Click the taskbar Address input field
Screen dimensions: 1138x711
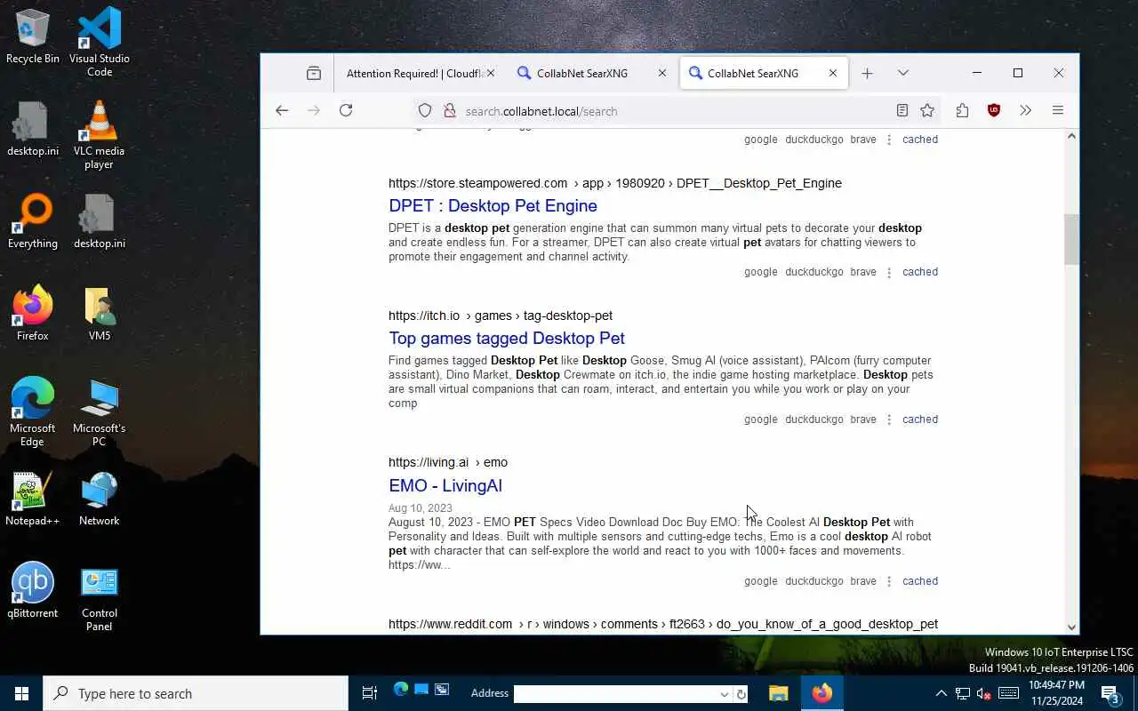[x=616, y=694]
